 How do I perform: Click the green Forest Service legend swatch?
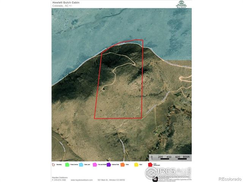click(x=67, y=165)
